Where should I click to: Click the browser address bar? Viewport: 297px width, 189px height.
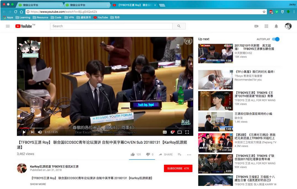(x=144, y=12)
